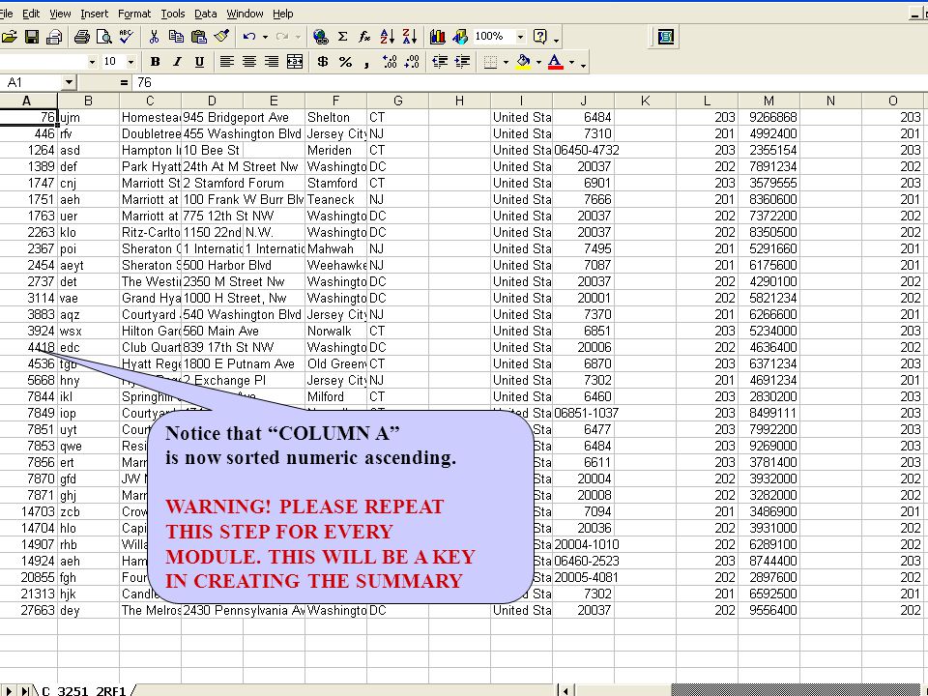
Task: Undo the last action
Action: pyautogui.click(x=249, y=38)
